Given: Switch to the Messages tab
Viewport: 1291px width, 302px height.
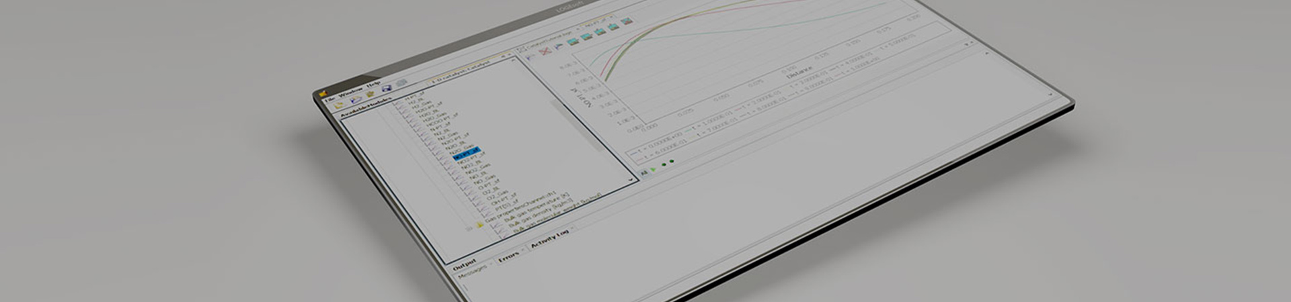Looking at the screenshot, I should point(471,272).
